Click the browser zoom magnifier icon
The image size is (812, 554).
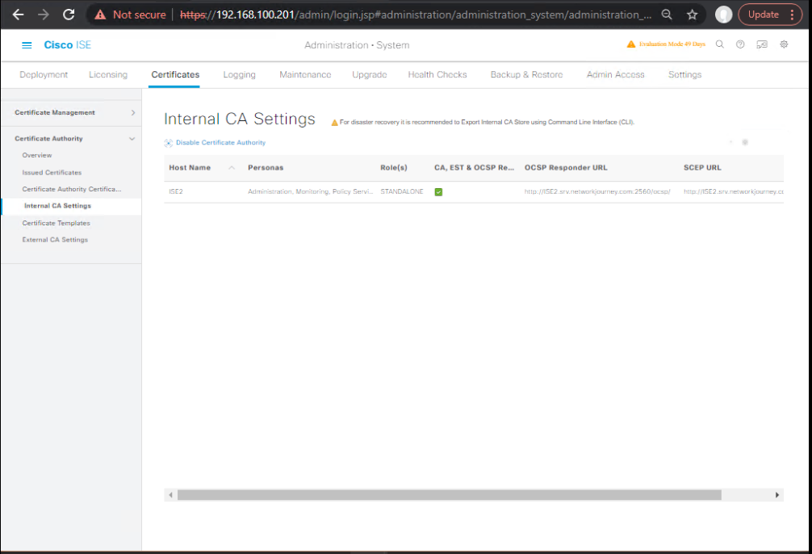667,15
